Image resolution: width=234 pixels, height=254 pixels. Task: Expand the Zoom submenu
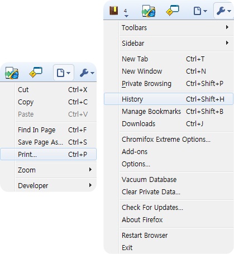pyautogui.click(x=56, y=170)
